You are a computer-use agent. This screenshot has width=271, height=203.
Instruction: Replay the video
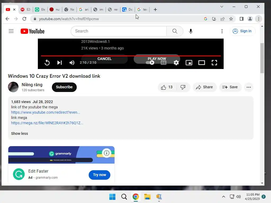[47, 62]
